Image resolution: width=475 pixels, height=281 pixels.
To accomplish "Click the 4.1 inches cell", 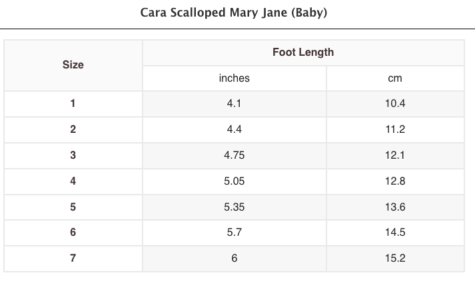I will pyautogui.click(x=235, y=104).
